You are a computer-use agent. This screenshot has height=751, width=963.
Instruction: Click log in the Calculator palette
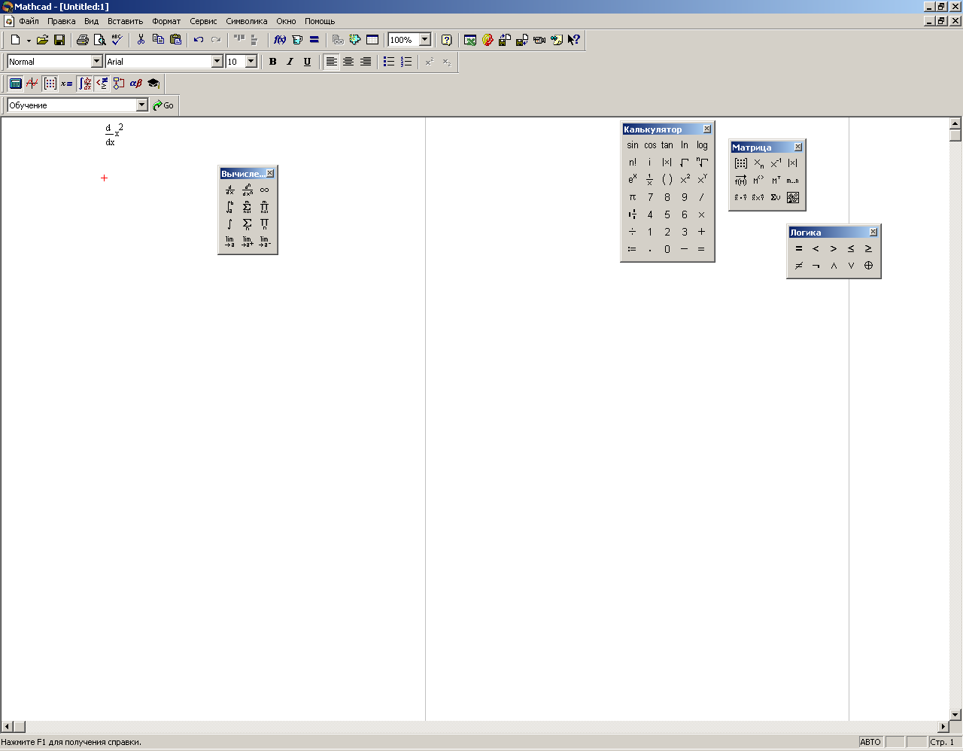pos(702,145)
